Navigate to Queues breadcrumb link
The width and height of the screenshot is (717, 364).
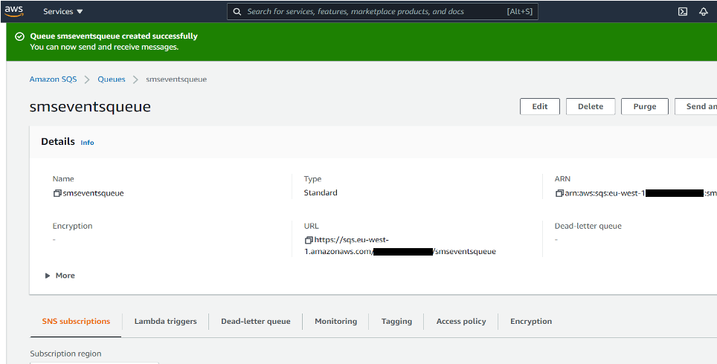111,79
